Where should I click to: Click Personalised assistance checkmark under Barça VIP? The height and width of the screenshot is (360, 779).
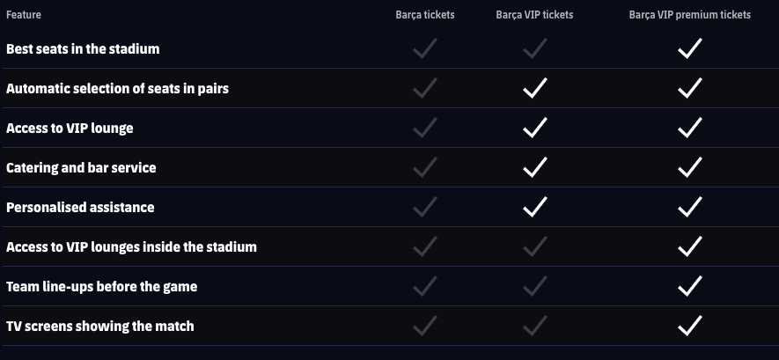[x=534, y=207]
